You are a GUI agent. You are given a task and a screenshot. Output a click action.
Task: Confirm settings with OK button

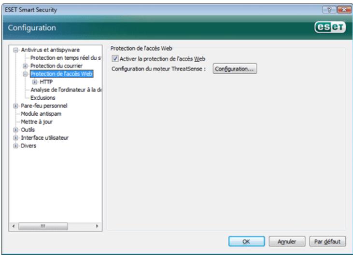click(246, 242)
